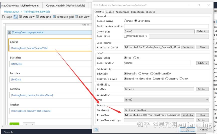Switch to the Appearance tab
This screenshot has height=134, width=217.
[x=122, y=12]
